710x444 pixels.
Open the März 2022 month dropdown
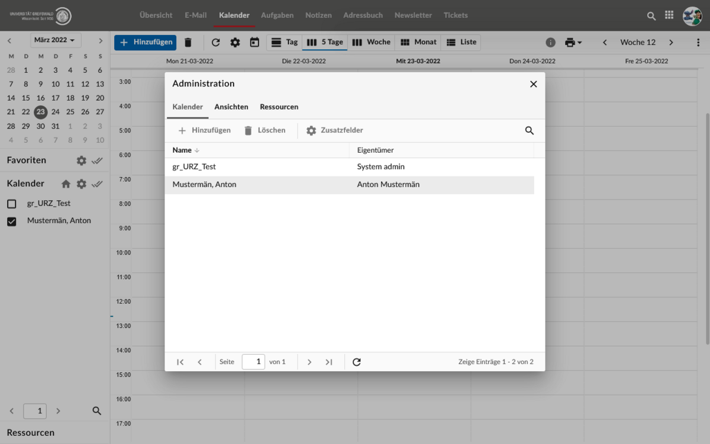point(56,40)
